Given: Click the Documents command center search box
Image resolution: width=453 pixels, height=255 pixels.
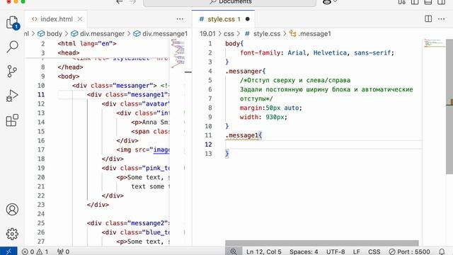Looking at the screenshot, I should (x=229, y=2).
